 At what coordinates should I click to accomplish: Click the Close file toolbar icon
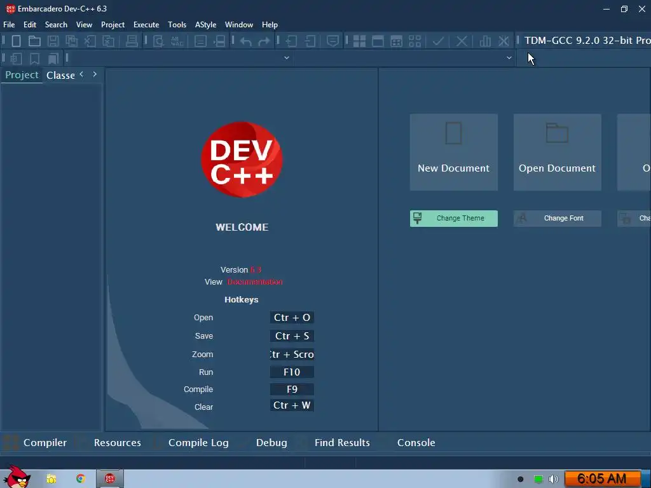(x=90, y=41)
